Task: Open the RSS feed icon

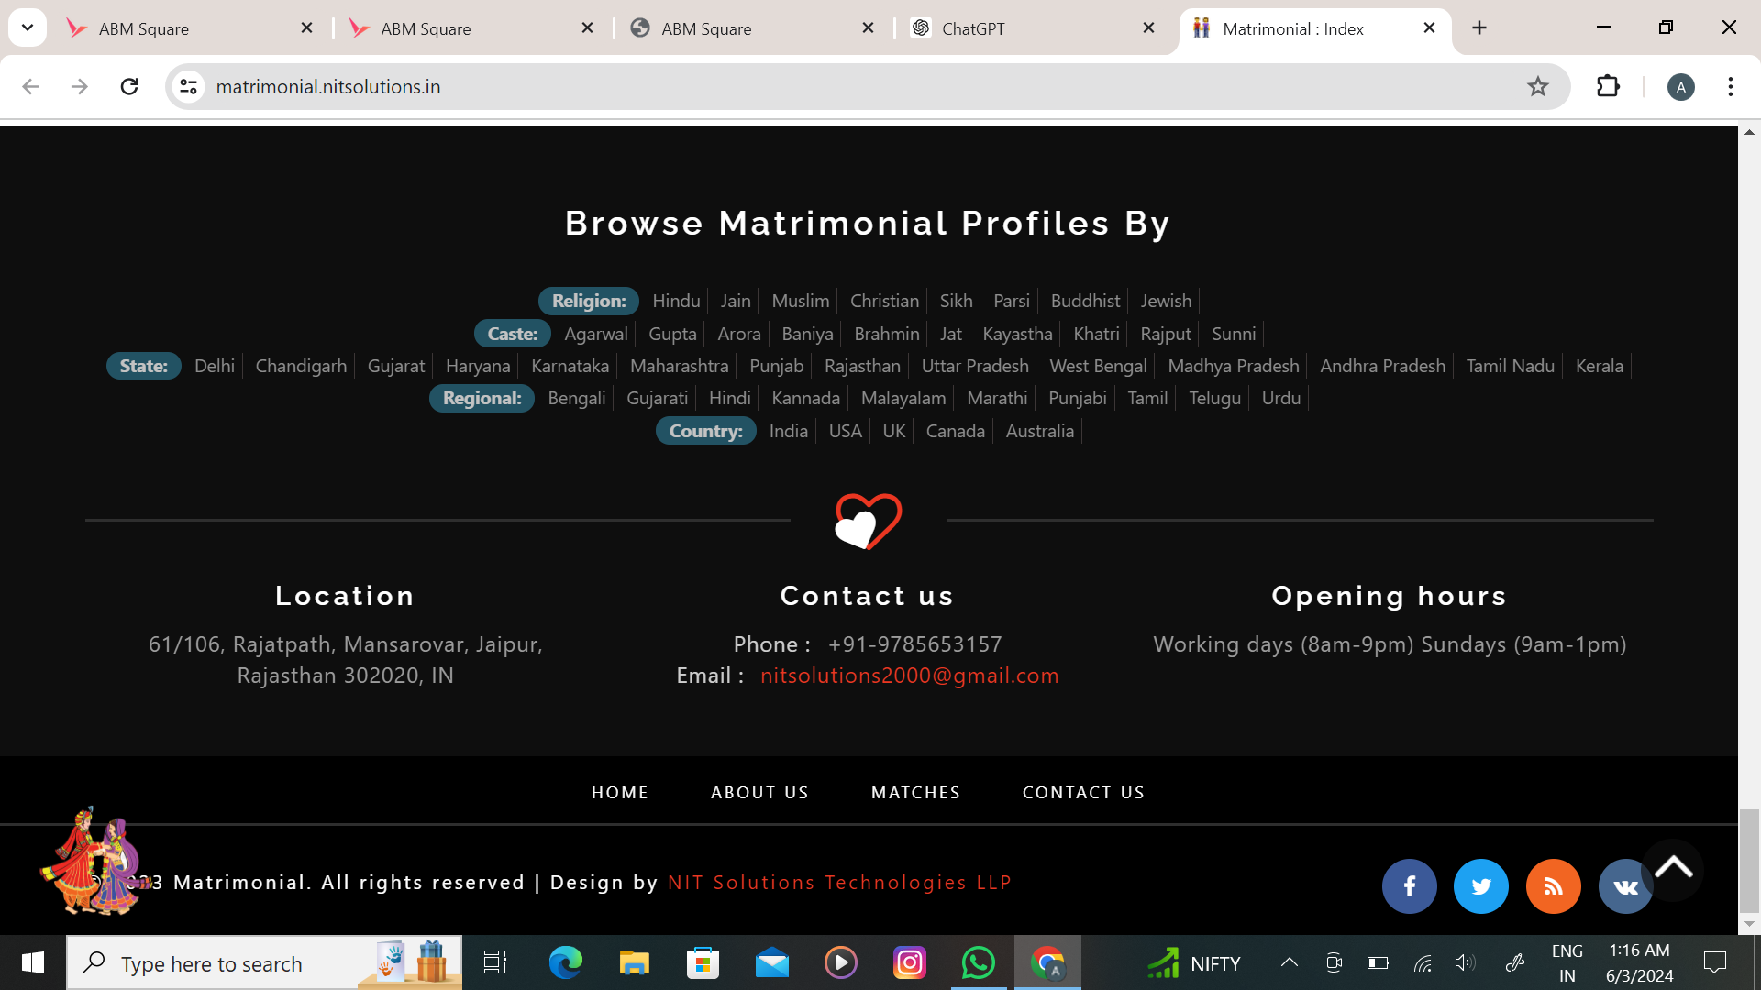Action: 1553,886
